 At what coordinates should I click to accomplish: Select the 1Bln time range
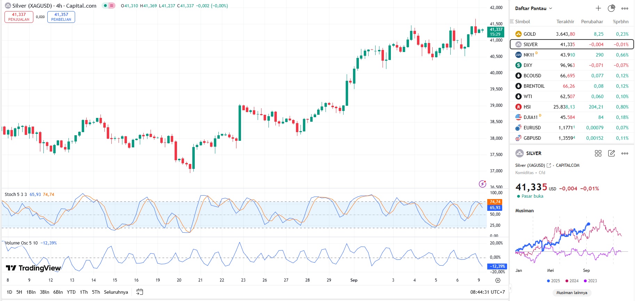point(31,292)
